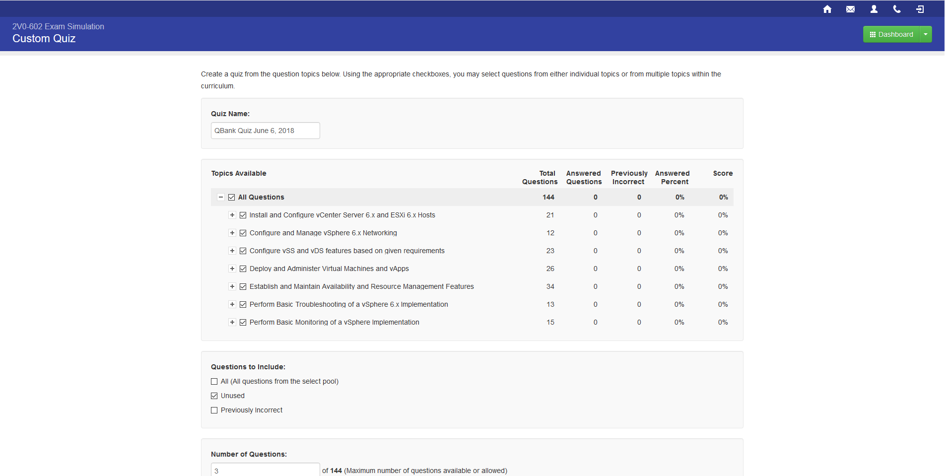The height and width of the screenshot is (476, 945).
Task: Open the mail envelope icon
Action: [x=850, y=9]
